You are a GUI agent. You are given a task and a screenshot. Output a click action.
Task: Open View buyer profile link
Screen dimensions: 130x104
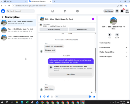click(73, 40)
